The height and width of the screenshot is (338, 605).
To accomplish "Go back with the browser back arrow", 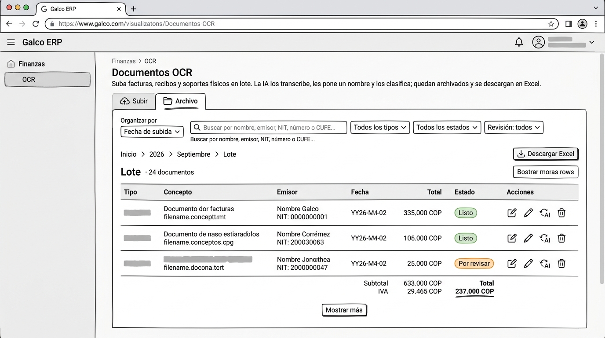I will pos(9,24).
